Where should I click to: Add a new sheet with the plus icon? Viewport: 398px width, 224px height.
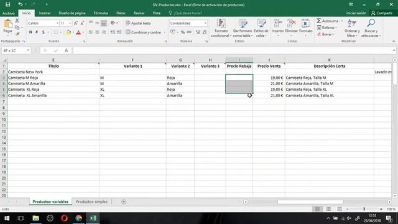tap(124, 202)
